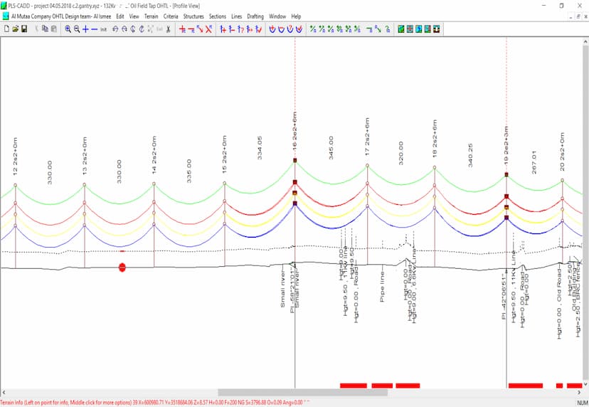Click the scissors icon beside the Init group
This screenshot has width=589, height=407.
point(169,29)
